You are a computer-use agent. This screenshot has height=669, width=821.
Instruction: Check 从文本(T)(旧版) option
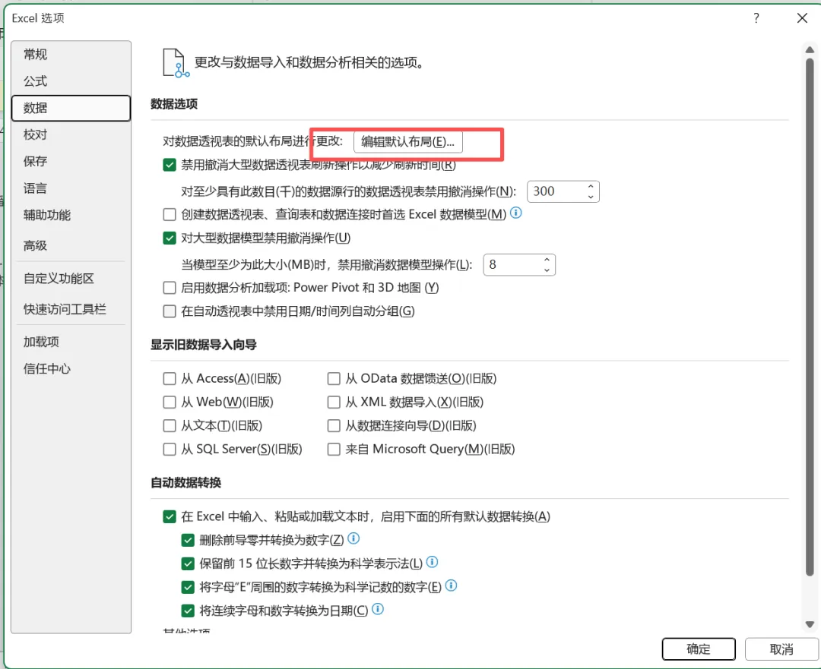[x=169, y=425]
